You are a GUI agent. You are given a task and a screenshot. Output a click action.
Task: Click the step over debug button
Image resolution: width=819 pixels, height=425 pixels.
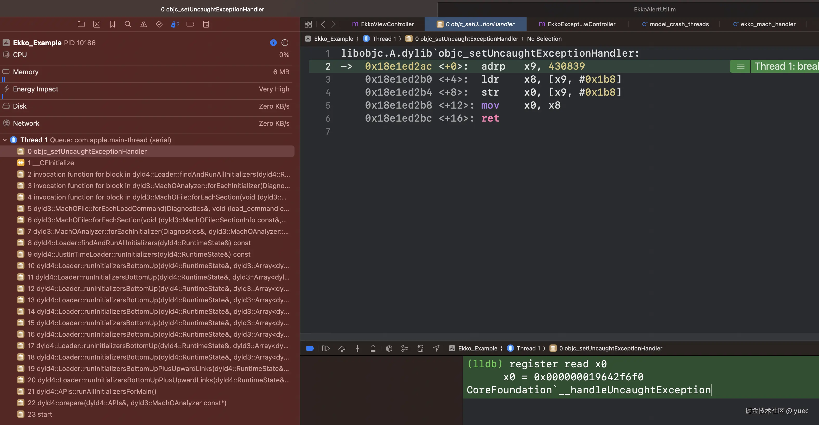[x=342, y=349]
